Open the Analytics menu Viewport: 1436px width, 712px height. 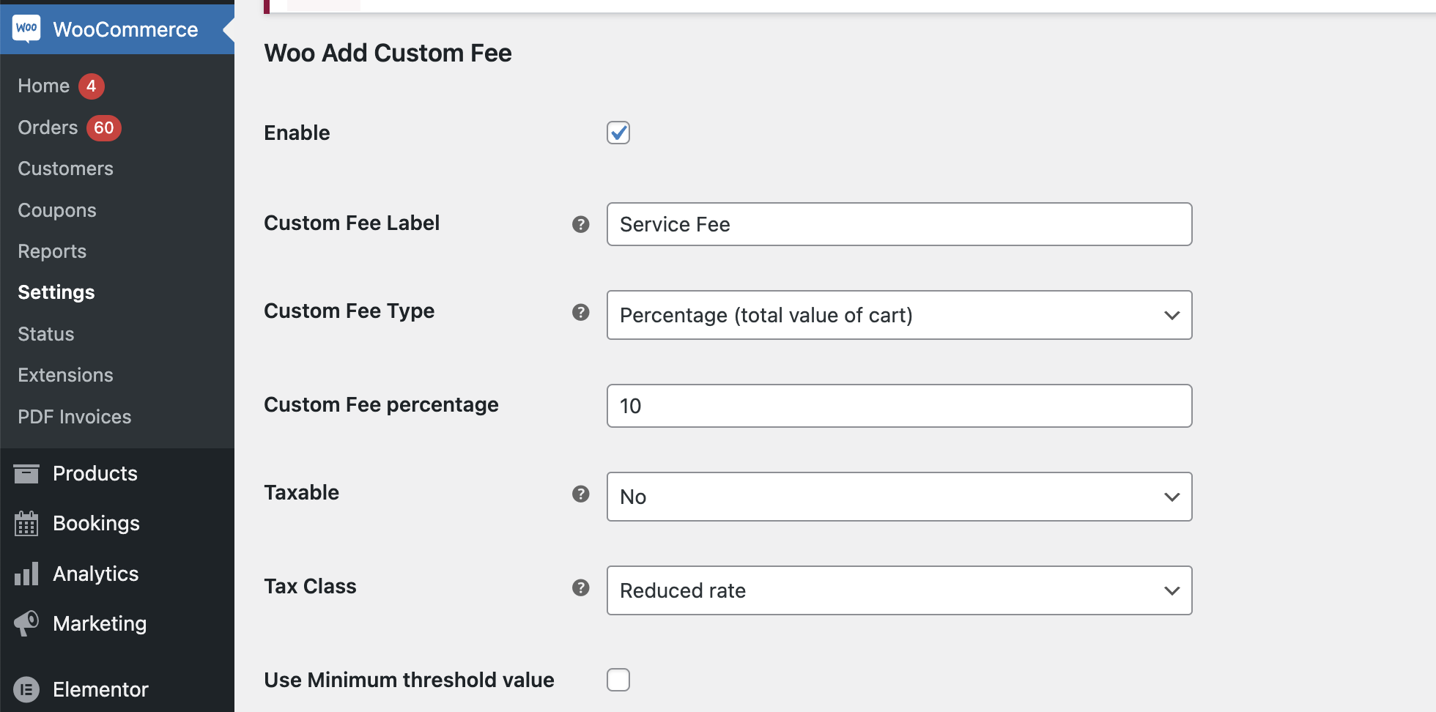point(96,574)
